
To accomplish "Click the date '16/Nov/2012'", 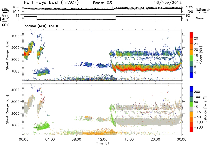I will point(168,2).
